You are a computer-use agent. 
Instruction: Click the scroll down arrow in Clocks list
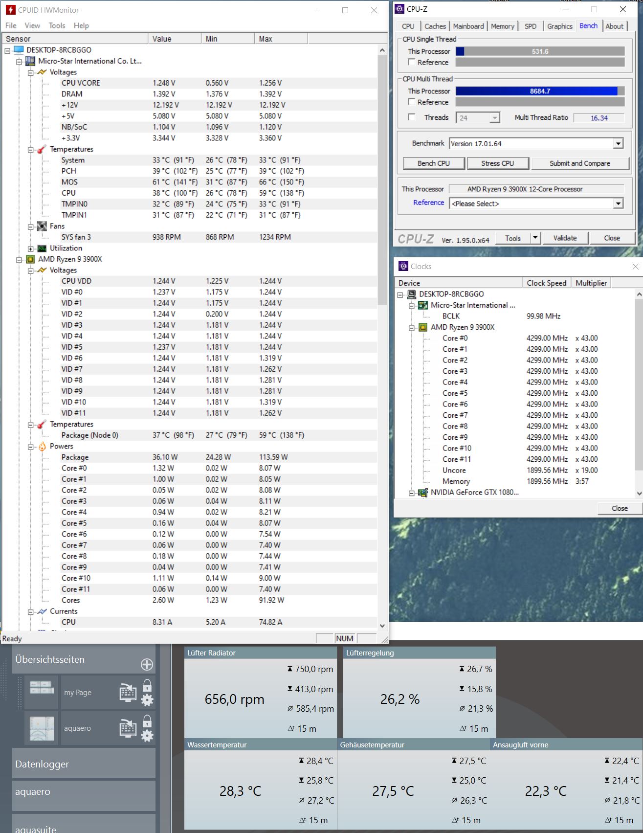(x=639, y=494)
